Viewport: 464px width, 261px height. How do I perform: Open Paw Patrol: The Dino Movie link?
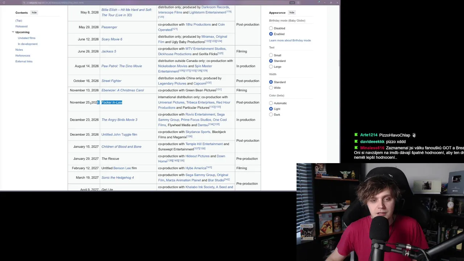tap(121, 66)
